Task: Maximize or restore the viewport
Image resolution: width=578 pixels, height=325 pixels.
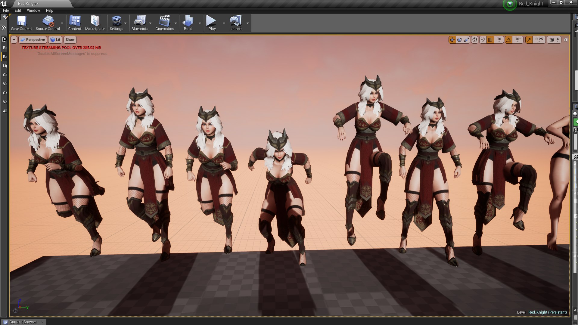Action: pos(566,40)
